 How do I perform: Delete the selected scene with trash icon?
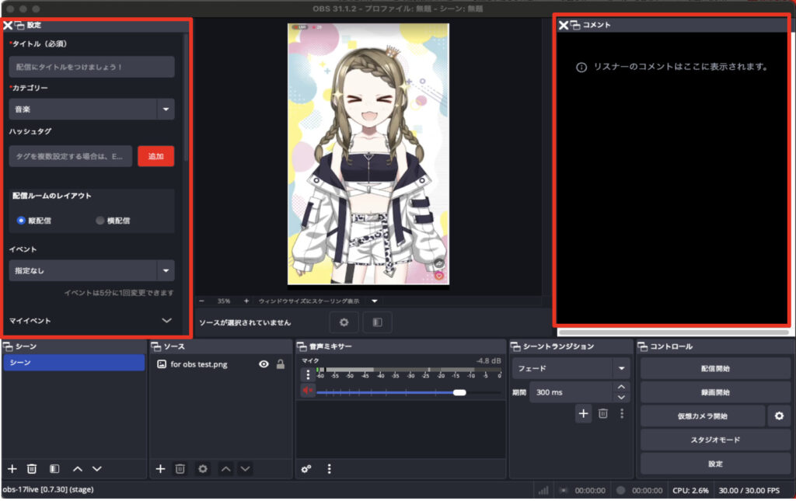pos(32,468)
